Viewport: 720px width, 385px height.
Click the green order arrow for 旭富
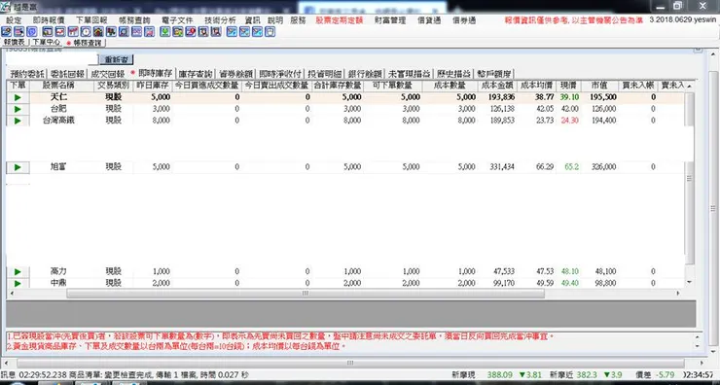[x=18, y=167]
